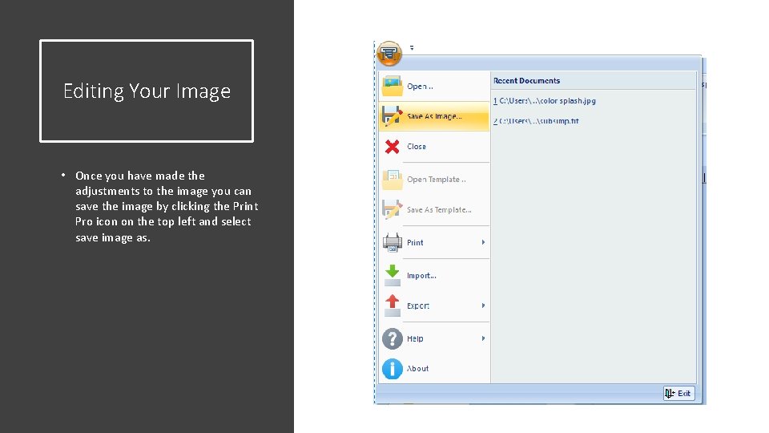Image resolution: width=769 pixels, height=433 pixels.
Task: Open the quick access toolbar dropdown arrow
Action: 412,47
